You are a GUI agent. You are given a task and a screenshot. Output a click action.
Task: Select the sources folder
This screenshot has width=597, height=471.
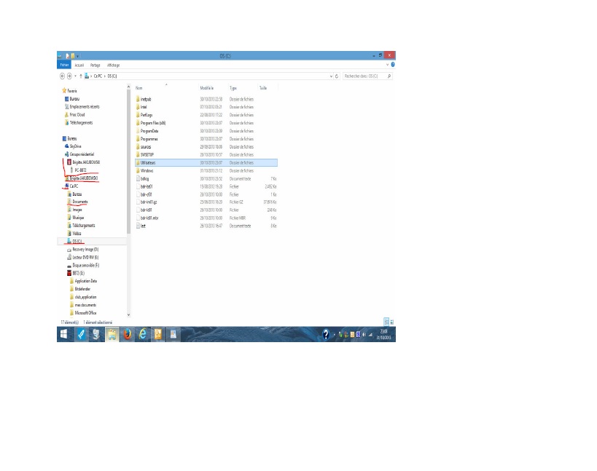pyautogui.click(x=146, y=147)
